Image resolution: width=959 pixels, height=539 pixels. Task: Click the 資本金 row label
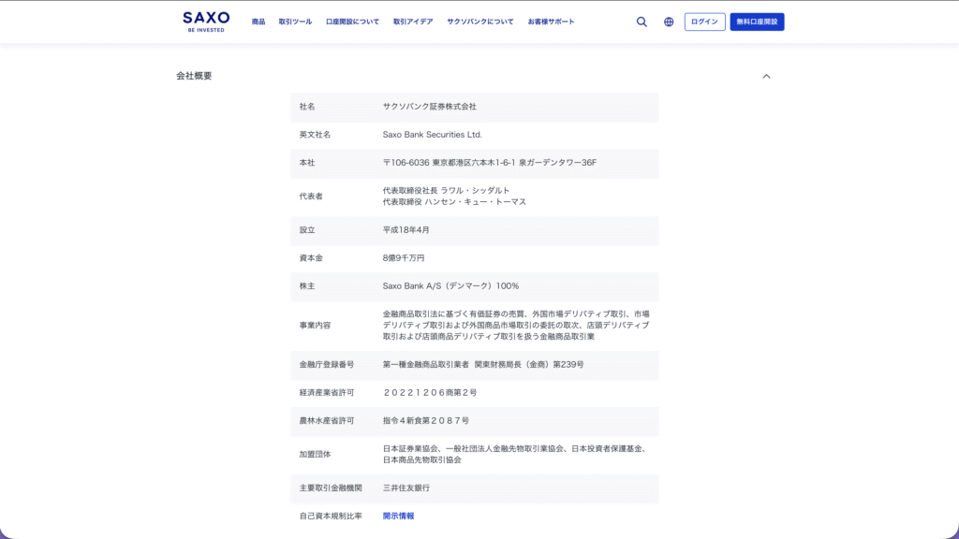tap(311, 258)
